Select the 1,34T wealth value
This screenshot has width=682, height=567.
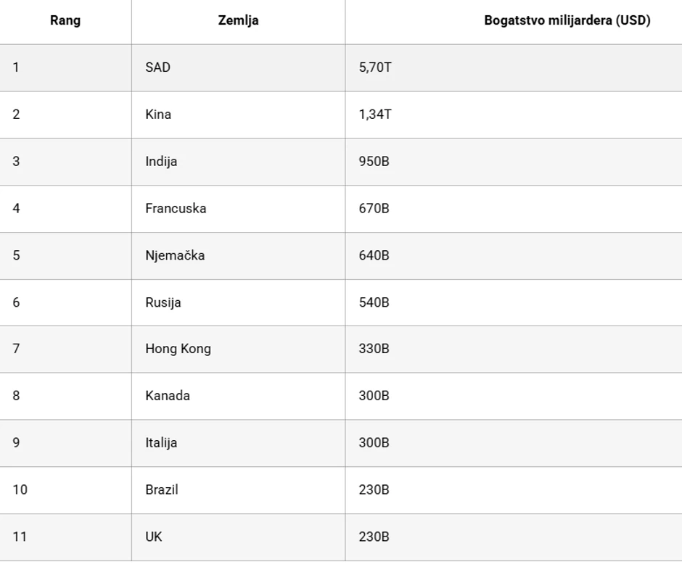(x=375, y=115)
